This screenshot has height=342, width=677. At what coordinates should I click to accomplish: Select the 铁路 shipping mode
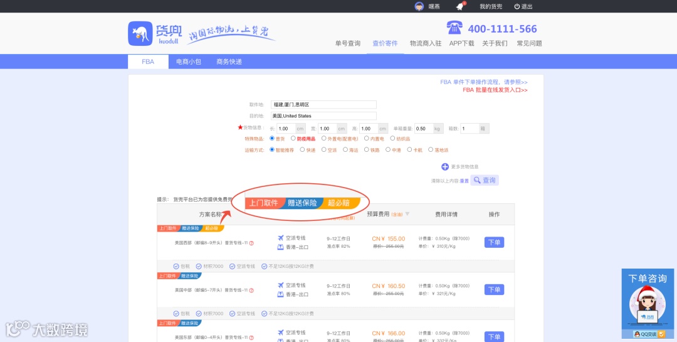click(366, 149)
